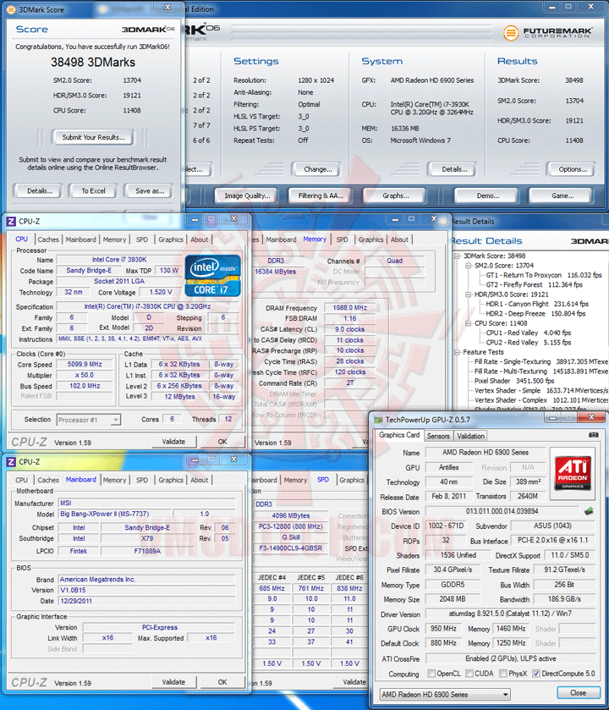This screenshot has height=710, width=609.
Task: Switch to Caches tab in upper CPU-Z
Action: 48,239
